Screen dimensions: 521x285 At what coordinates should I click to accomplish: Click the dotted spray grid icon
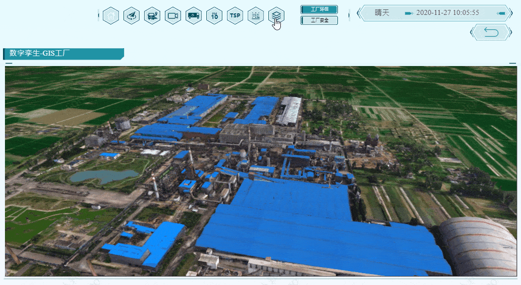[256, 15]
